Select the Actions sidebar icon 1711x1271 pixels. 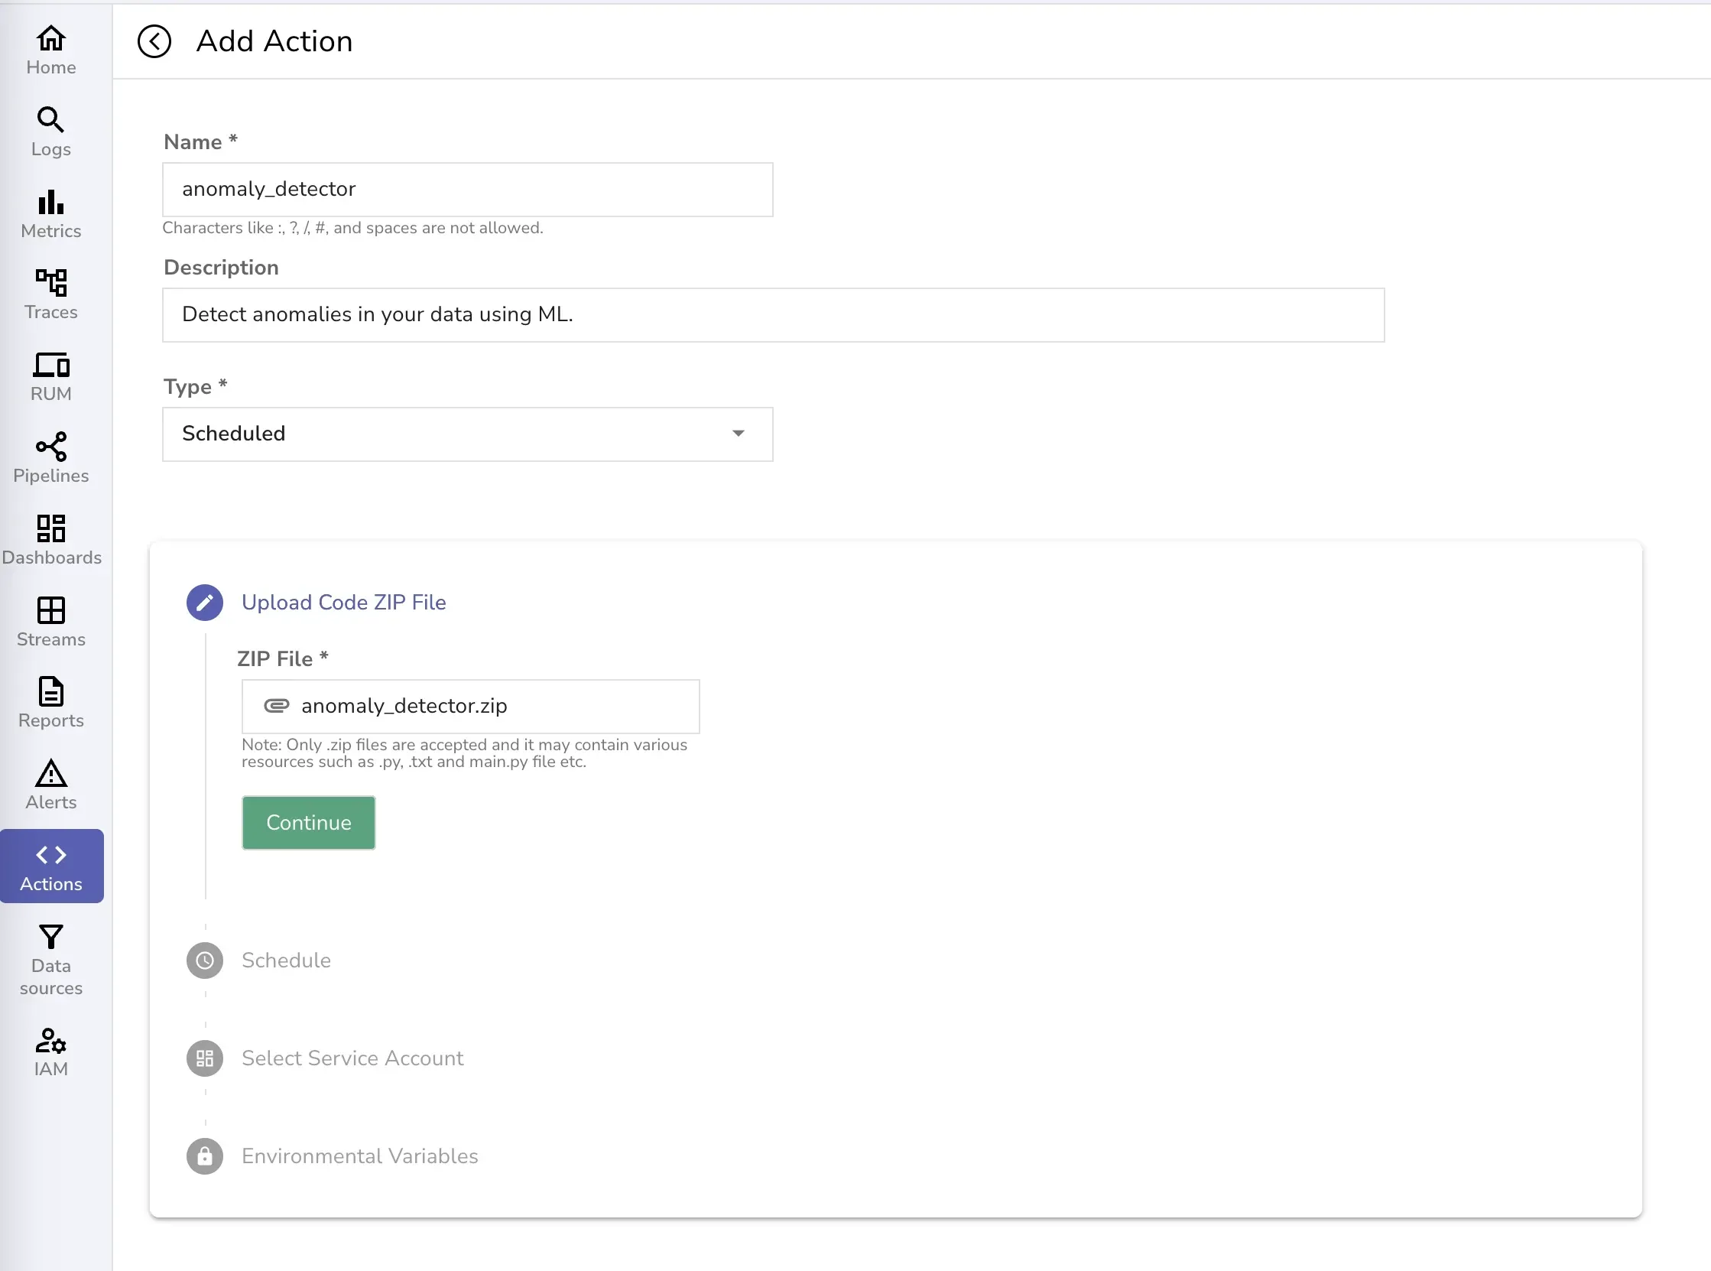tap(50, 866)
